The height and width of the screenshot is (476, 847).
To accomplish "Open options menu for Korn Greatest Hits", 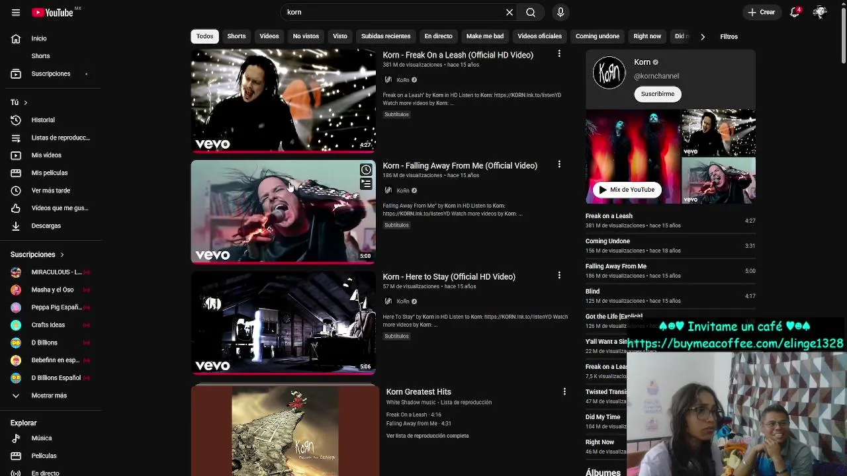I will pyautogui.click(x=564, y=391).
